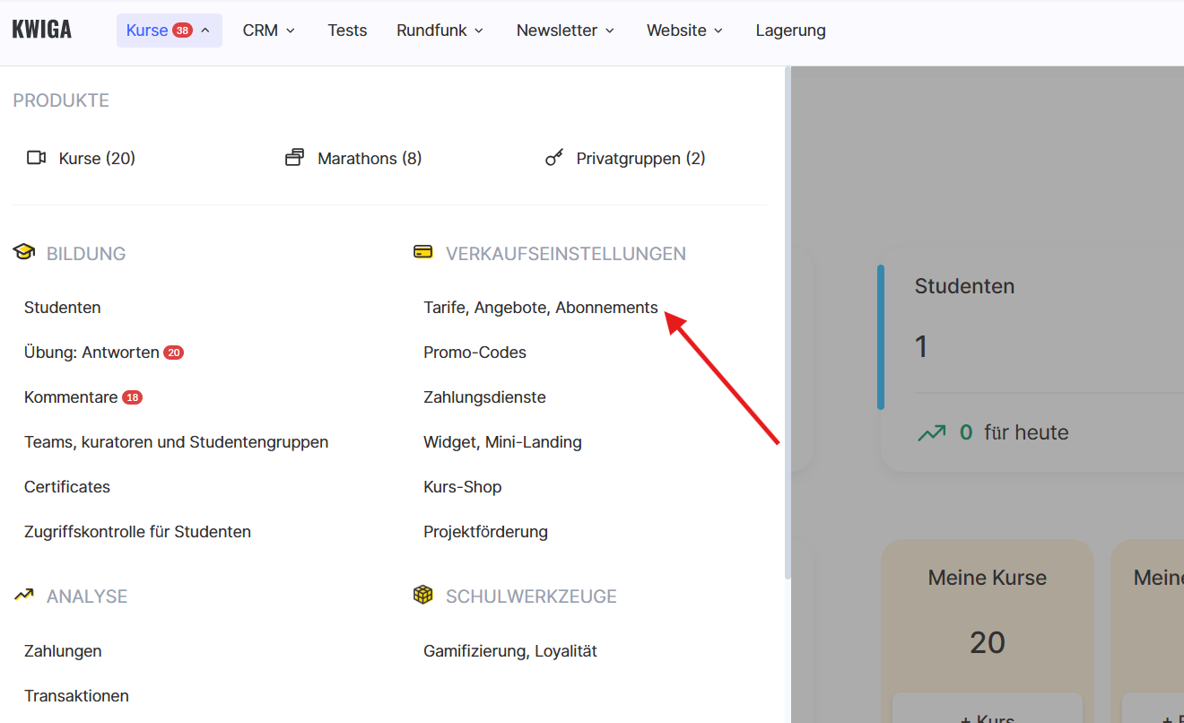The height and width of the screenshot is (723, 1184).
Task: Click the Meine Kurse card
Action: (988, 632)
